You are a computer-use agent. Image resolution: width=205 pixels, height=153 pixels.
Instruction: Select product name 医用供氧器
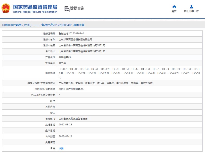tap(64, 57)
